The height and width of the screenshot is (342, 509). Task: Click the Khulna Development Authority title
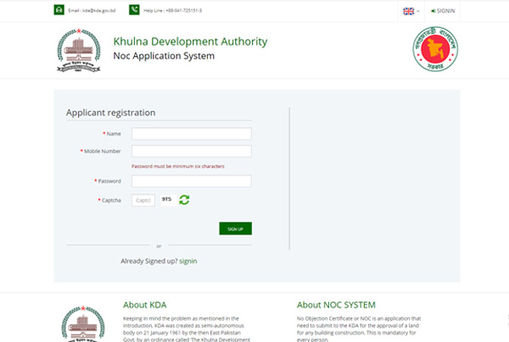(x=190, y=42)
